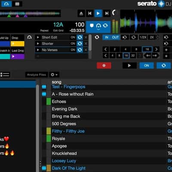Set loop IN point

[107, 37]
